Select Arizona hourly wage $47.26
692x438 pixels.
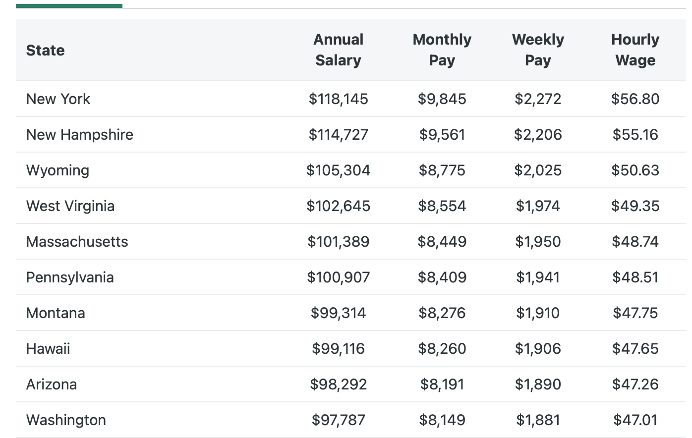tap(635, 384)
